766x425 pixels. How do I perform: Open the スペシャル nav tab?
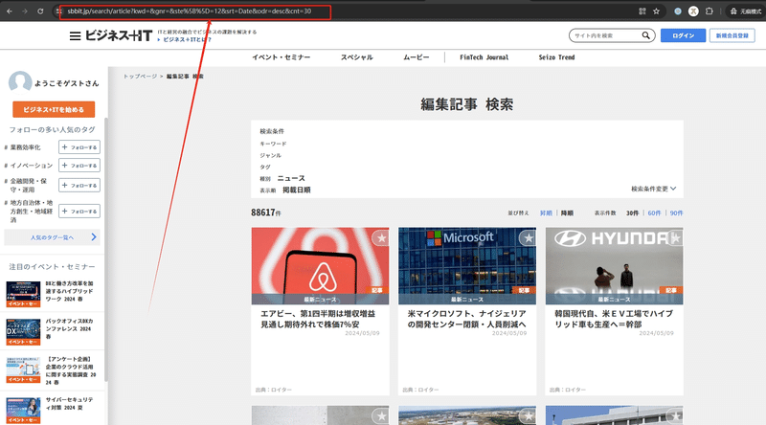pyautogui.click(x=356, y=57)
